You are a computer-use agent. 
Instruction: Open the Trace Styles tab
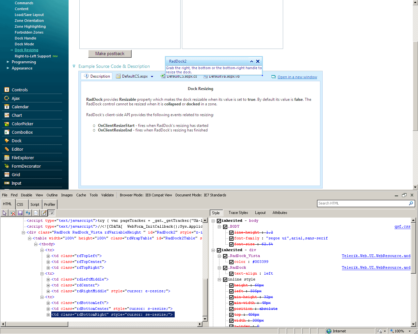pos(238,213)
